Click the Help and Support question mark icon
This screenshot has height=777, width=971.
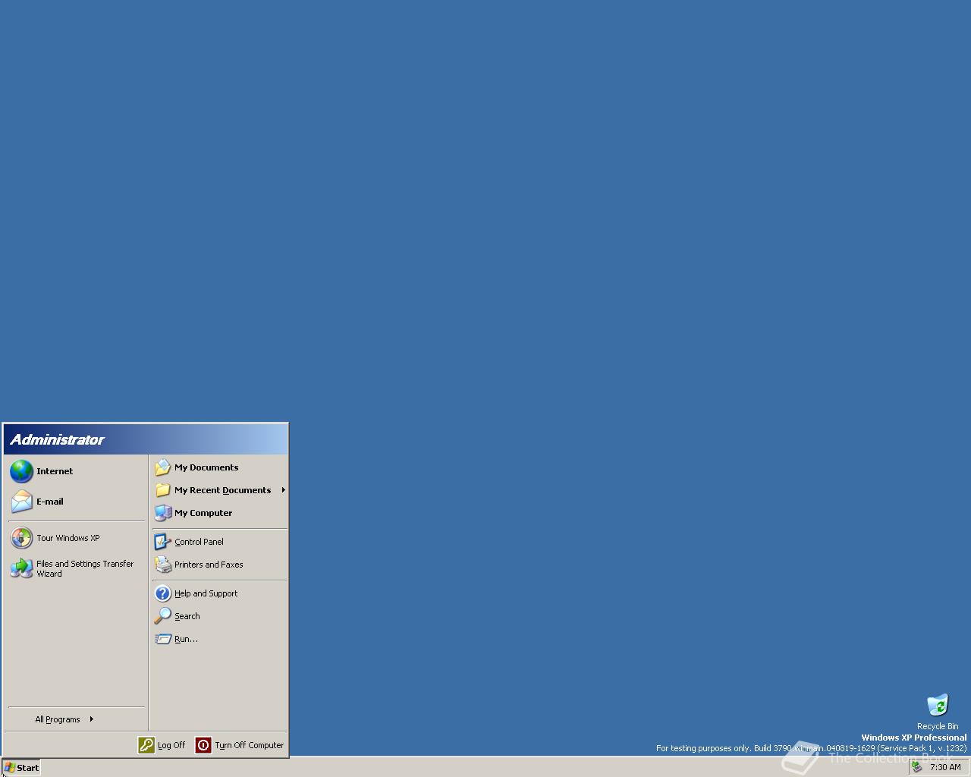click(x=162, y=593)
